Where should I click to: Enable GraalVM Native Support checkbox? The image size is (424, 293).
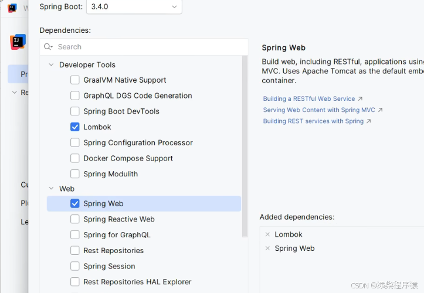(75, 80)
